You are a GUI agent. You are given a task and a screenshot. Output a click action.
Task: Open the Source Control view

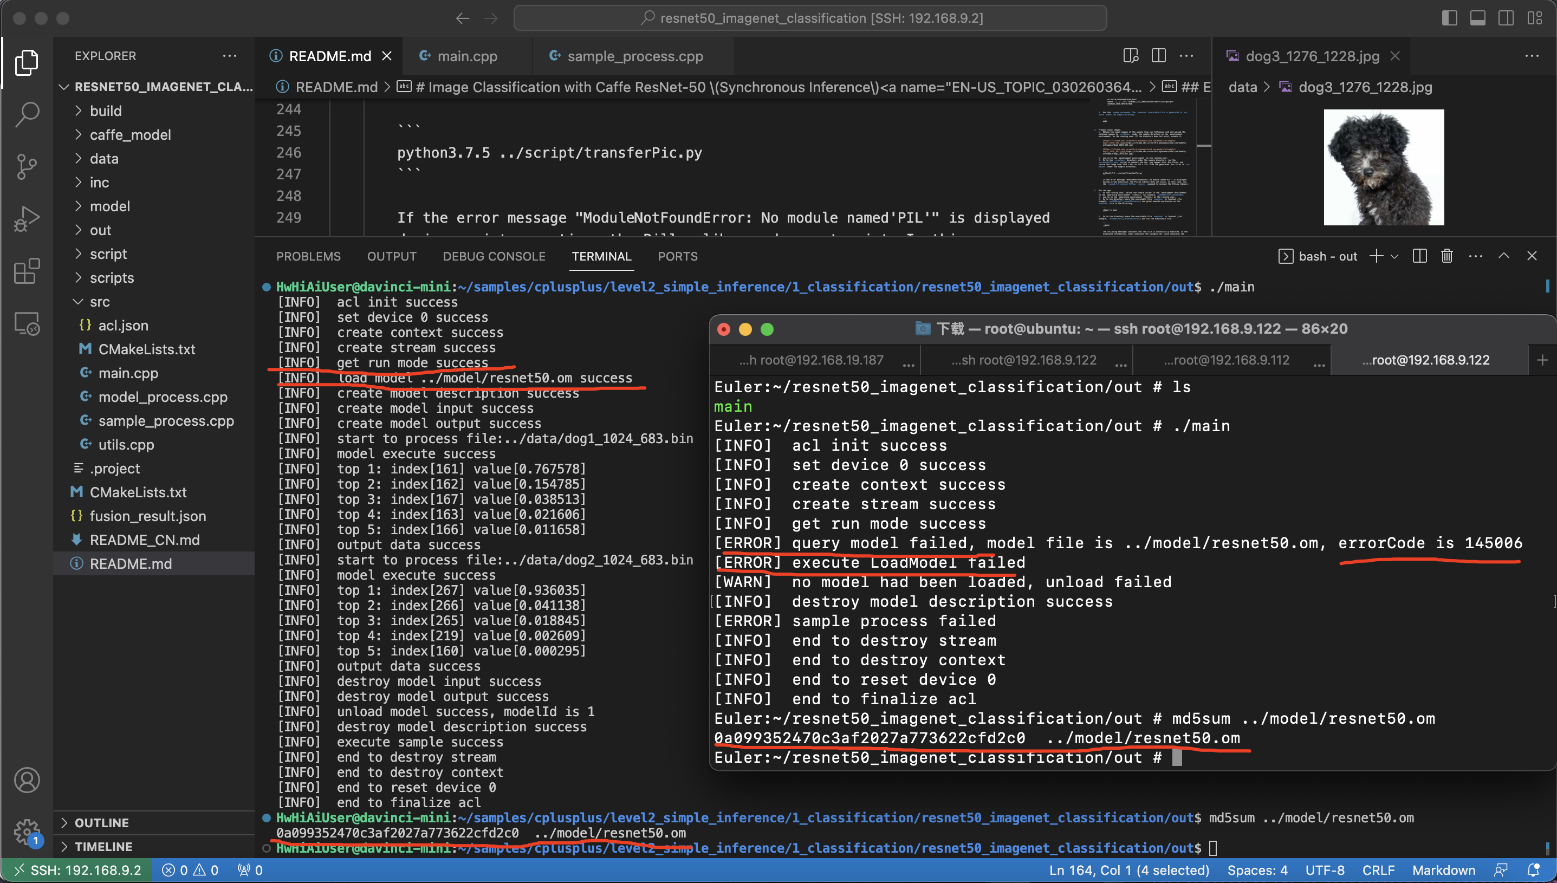point(27,166)
